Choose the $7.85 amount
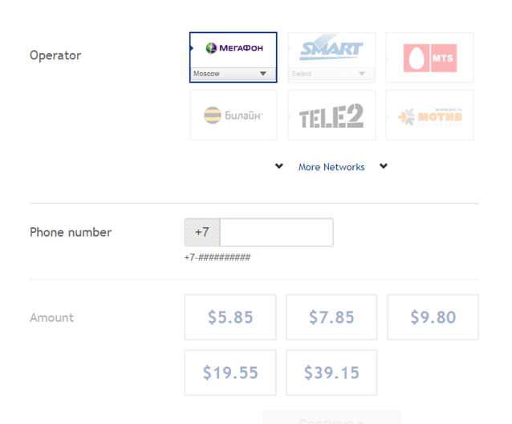512x424 pixels. tap(331, 317)
